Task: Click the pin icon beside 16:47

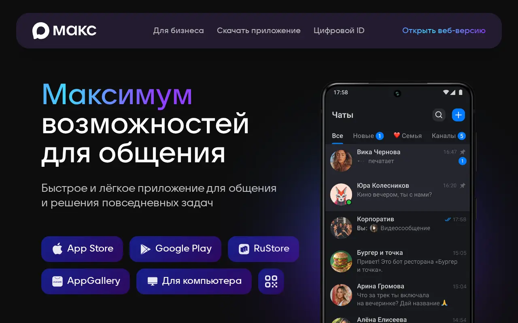Action: 463,152
